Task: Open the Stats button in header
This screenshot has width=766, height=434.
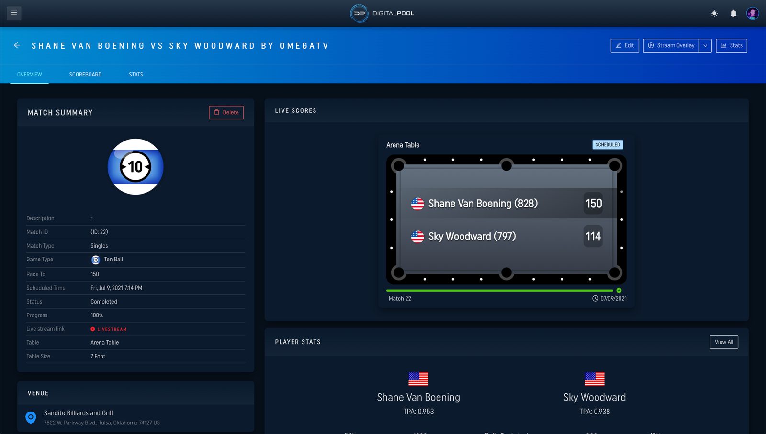Action: pyautogui.click(x=732, y=45)
